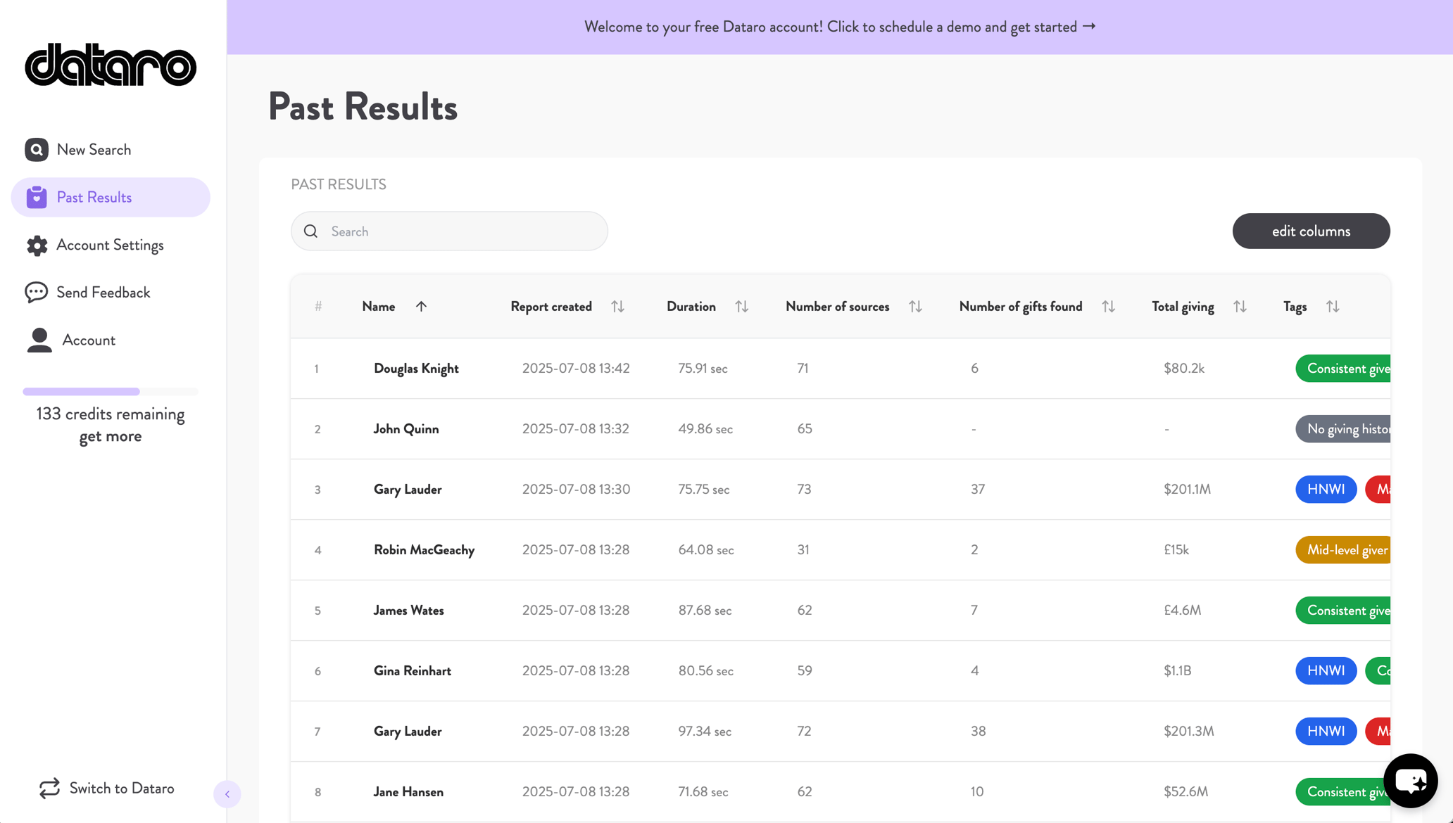Open the chat support bubble
1453x823 pixels.
pos(1410,781)
